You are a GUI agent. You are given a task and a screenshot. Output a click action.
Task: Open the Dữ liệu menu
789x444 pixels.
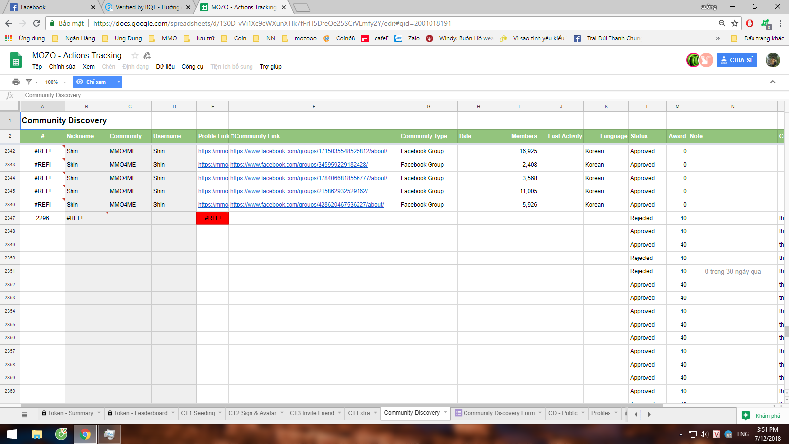[165, 67]
